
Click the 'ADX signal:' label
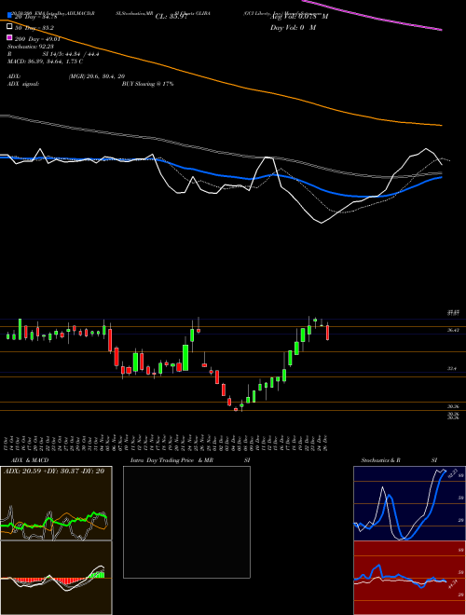23,84
